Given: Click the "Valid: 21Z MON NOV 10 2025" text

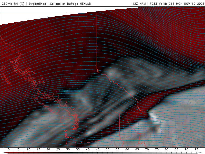Looking at the screenshot, I should 181,4.
